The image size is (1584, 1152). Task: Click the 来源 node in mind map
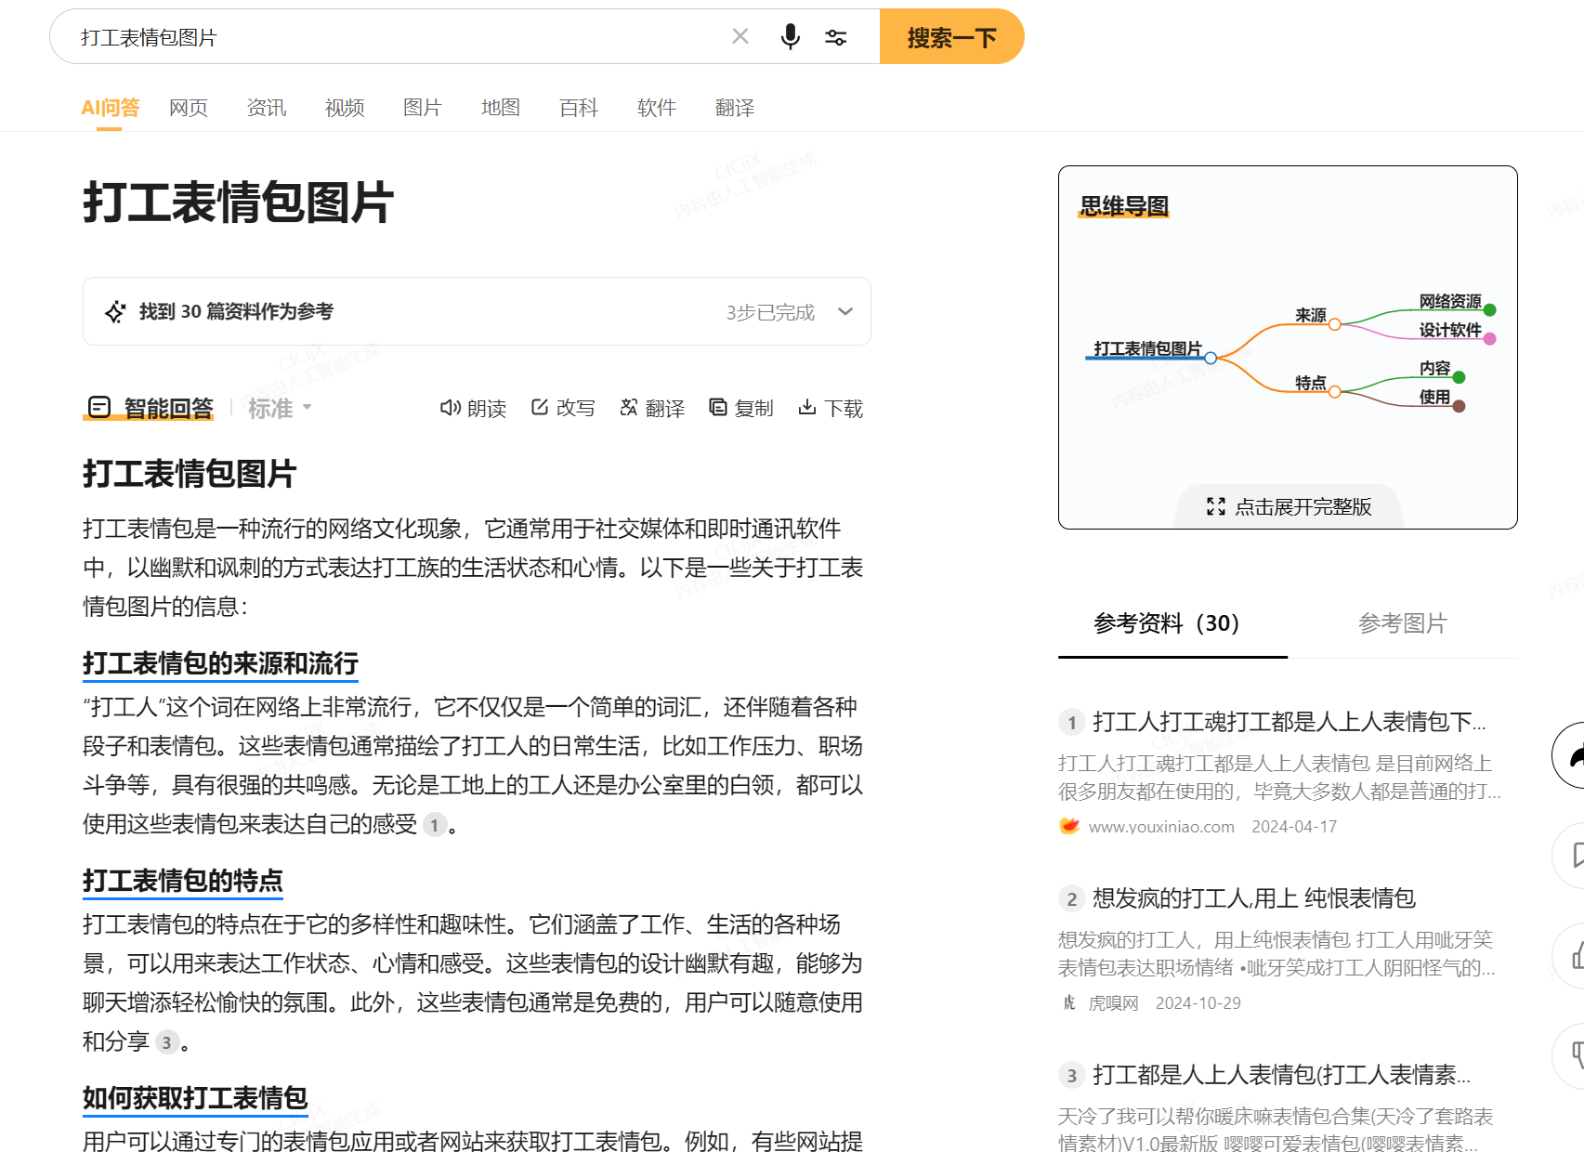click(1311, 316)
